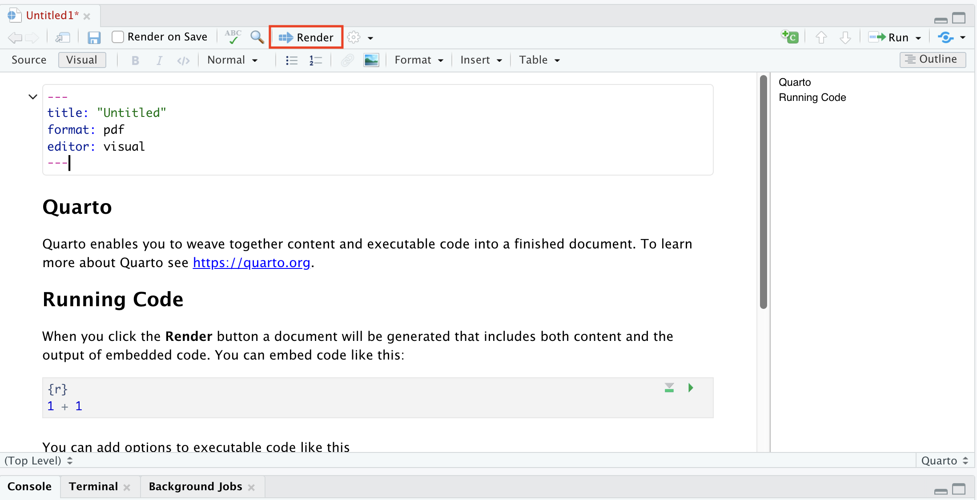Switch to Visual editor mode
This screenshot has width=977, height=500.
(x=82, y=60)
